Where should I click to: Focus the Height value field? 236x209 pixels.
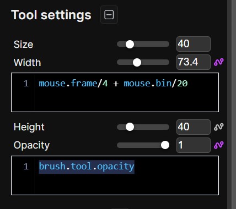(194, 127)
